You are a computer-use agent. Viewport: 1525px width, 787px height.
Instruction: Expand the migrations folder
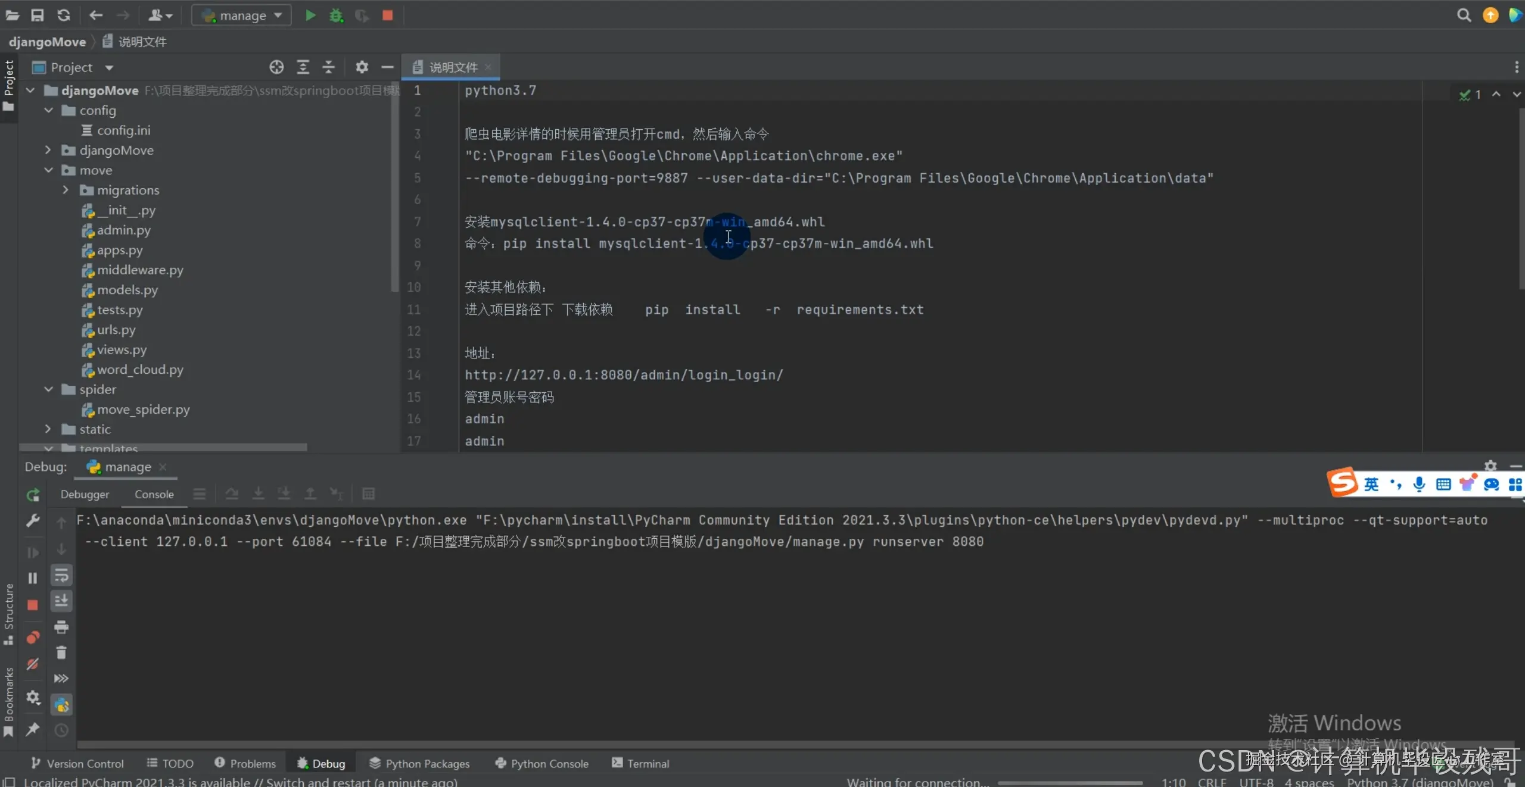[66, 190]
